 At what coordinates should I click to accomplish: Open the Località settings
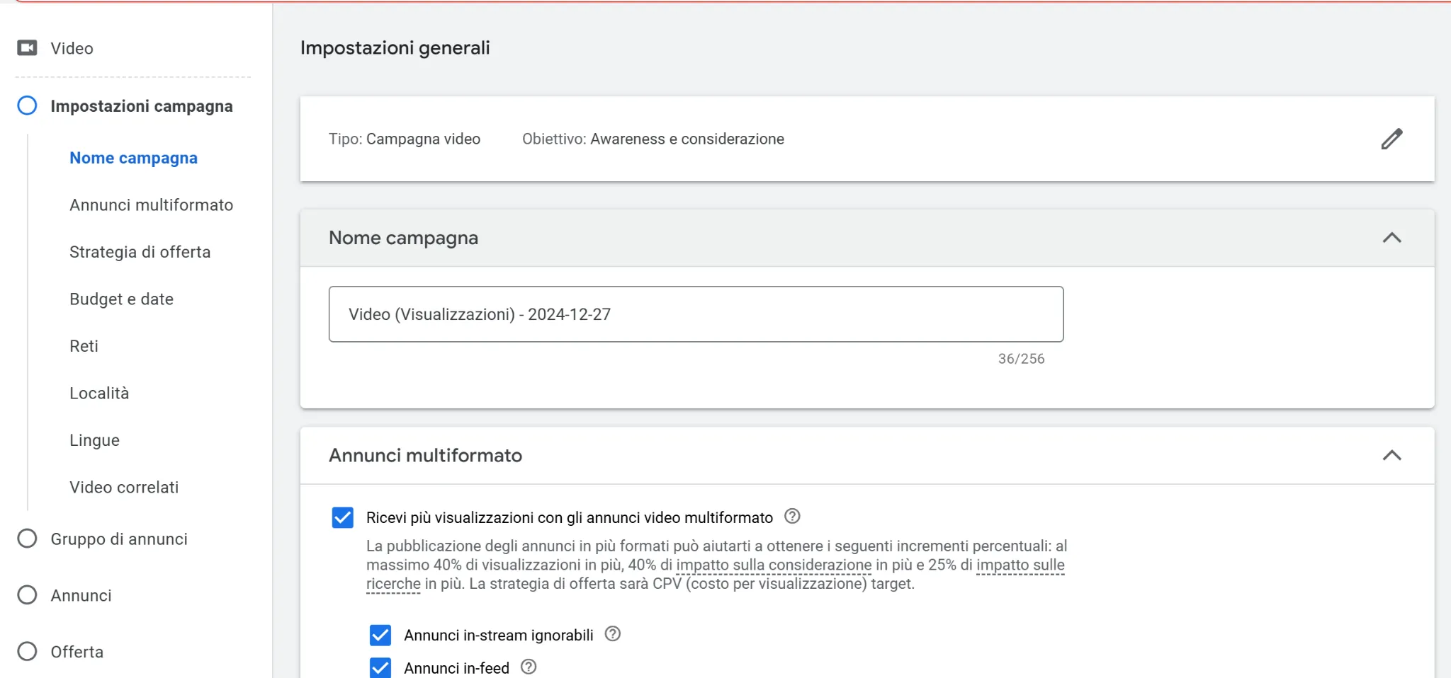[99, 393]
